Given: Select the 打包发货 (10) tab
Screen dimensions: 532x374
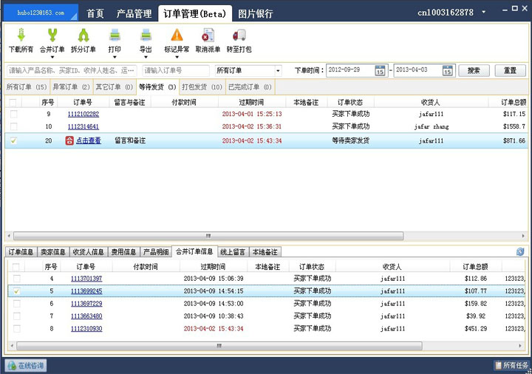Looking at the screenshot, I should [x=202, y=87].
